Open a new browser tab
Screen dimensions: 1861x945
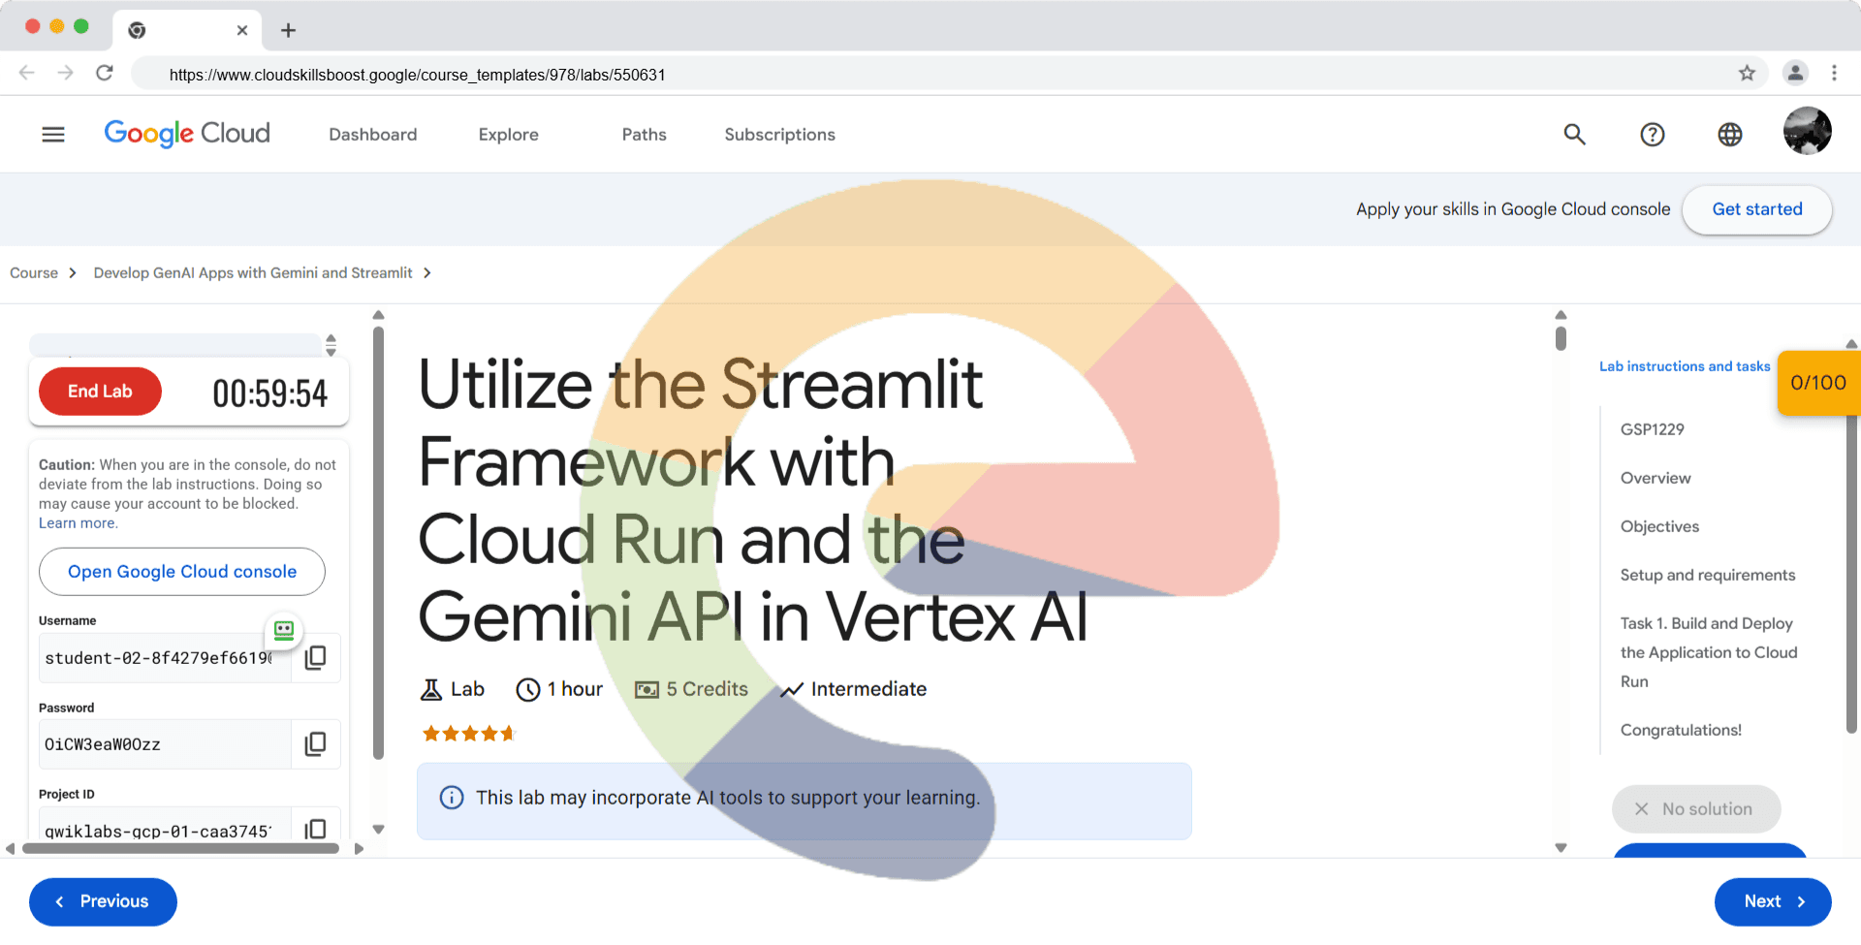[x=288, y=30]
